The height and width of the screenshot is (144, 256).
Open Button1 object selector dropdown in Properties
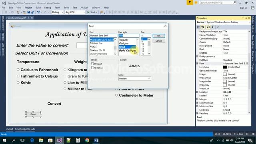(x=250, y=22)
